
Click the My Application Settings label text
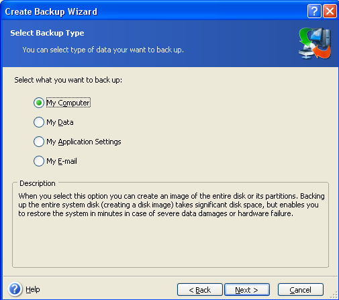pos(84,142)
